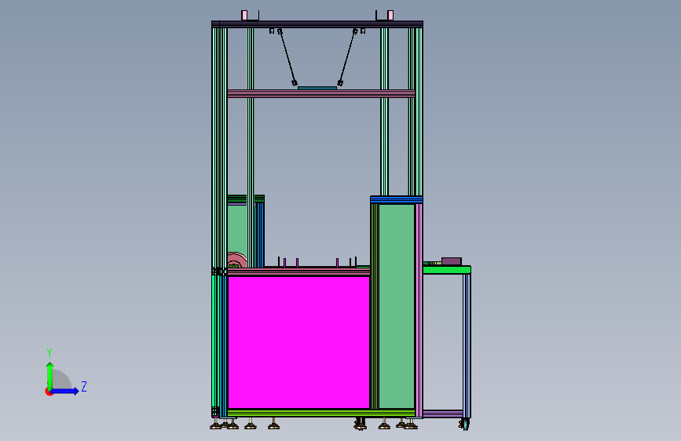Select the caster wheel under the side table

tap(465, 424)
